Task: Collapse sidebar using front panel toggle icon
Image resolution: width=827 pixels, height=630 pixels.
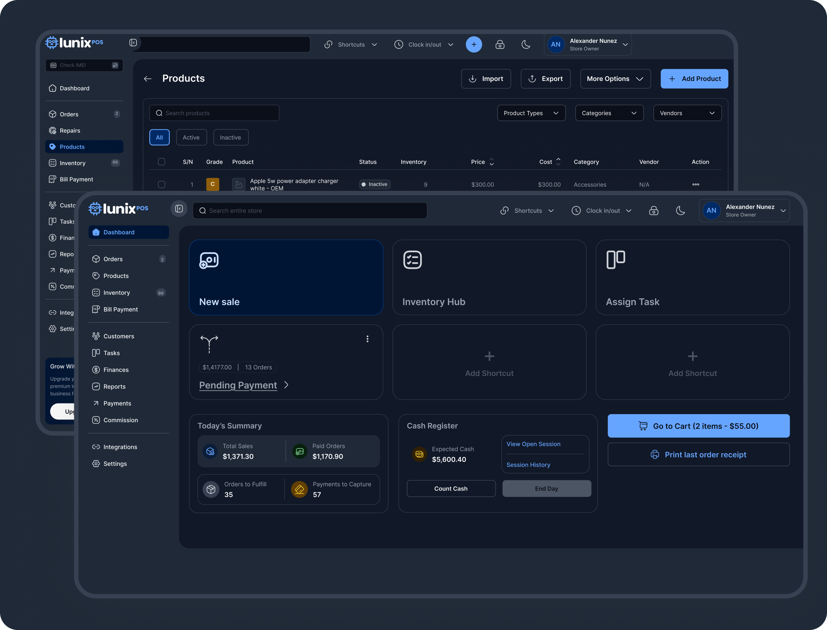Action: click(179, 209)
